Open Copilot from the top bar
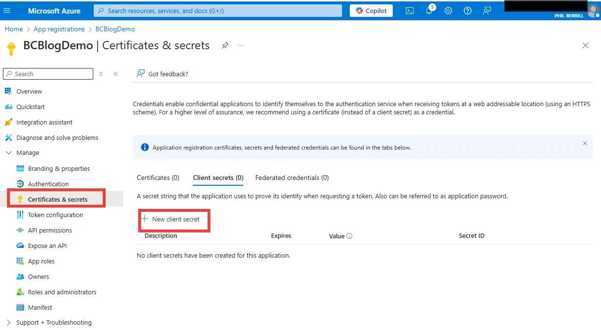 pyautogui.click(x=371, y=11)
